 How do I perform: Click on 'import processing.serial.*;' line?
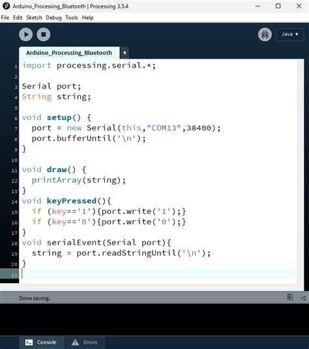(89, 66)
